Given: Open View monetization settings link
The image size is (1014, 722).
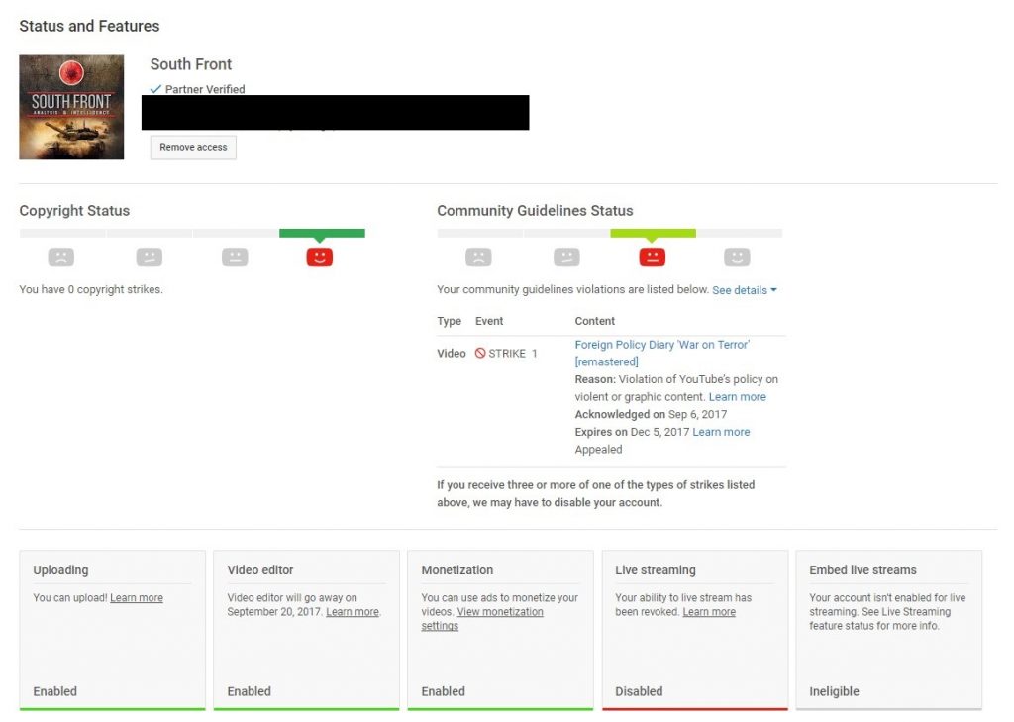Looking at the screenshot, I should coord(482,618).
